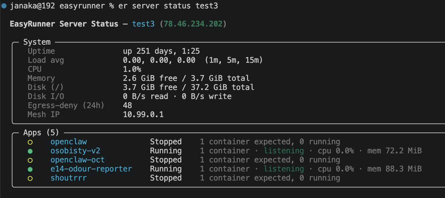This screenshot has height=198, width=445.
Task: Click the 'Mesh IP' label
Action: 44,115
